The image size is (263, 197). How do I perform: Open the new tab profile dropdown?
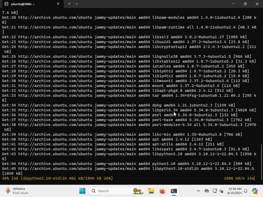tap(77, 4)
